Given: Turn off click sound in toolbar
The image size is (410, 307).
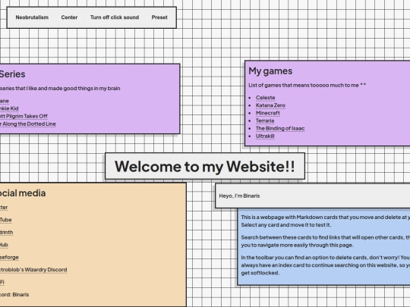Looking at the screenshot, I should point(115,17).
